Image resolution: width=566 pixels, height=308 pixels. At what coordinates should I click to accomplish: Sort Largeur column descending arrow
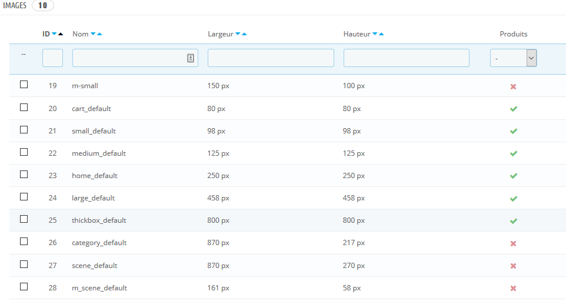pos(238,34)
